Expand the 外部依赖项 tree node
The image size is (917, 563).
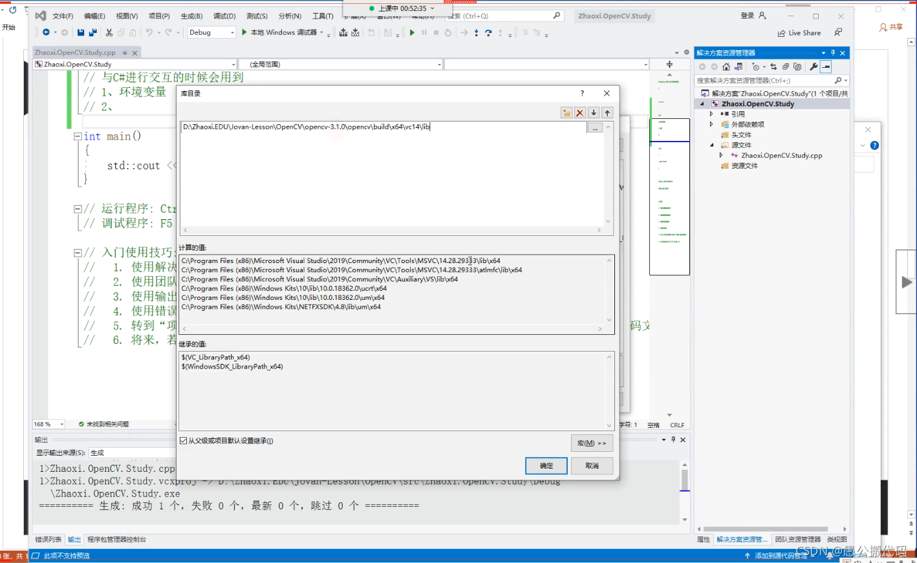point(711,124)
